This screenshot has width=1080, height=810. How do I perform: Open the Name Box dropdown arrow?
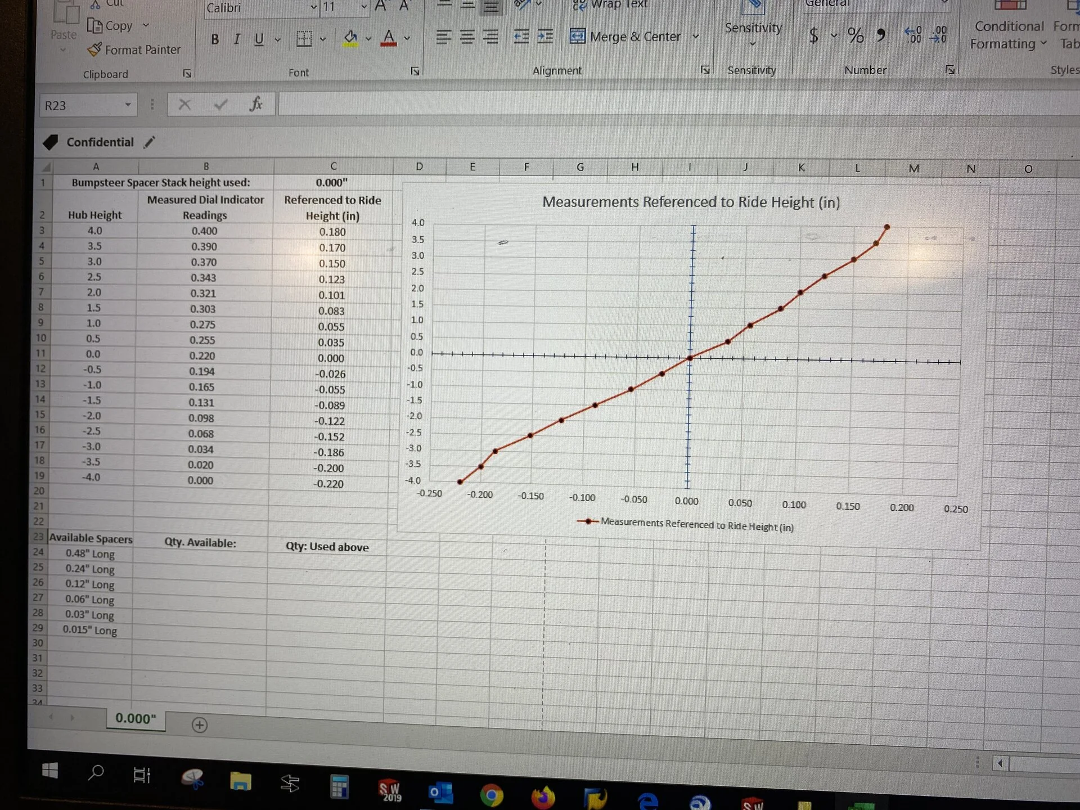coord(128,105)
